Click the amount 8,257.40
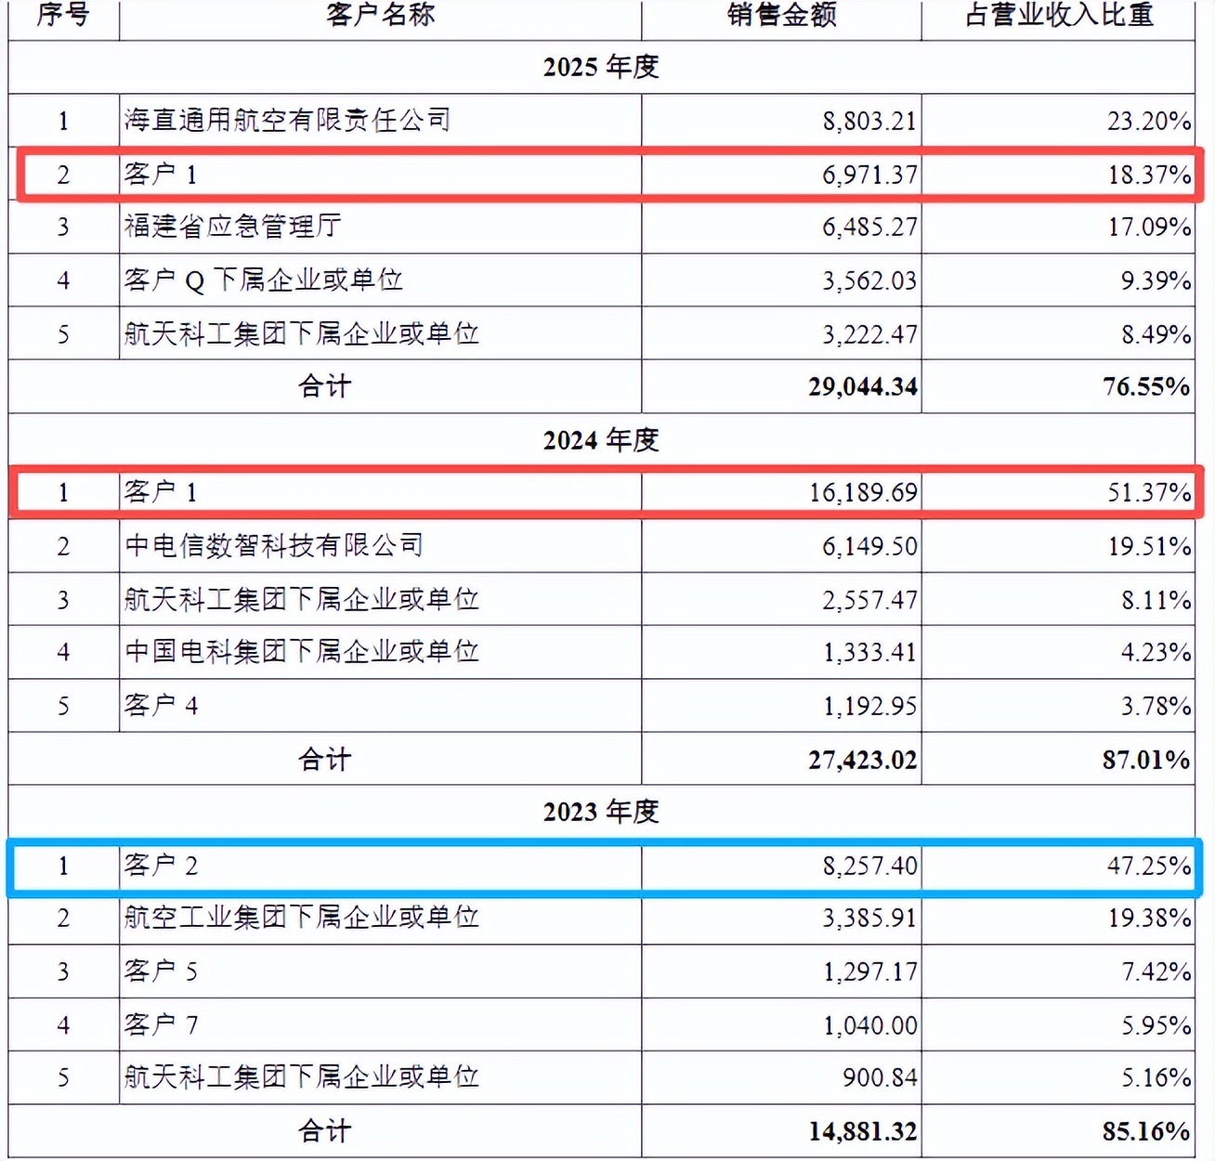1215x1161 pixels. (x=869, y=866)
